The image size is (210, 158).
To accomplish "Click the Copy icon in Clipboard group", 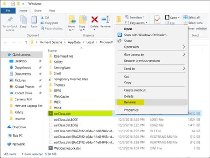I will click(x=23, y=20).
